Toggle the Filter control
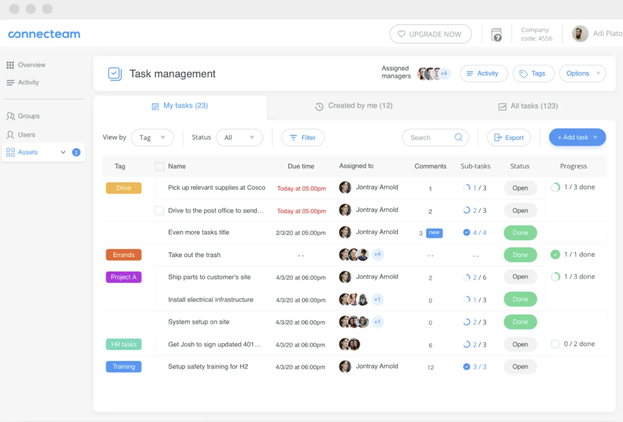The image size is (623, 422). (303, 137)
